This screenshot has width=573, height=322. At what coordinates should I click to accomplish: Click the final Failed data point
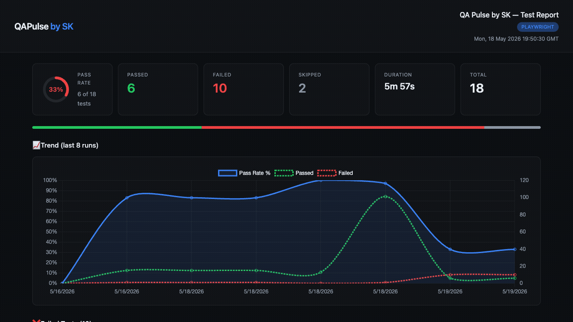514,275
